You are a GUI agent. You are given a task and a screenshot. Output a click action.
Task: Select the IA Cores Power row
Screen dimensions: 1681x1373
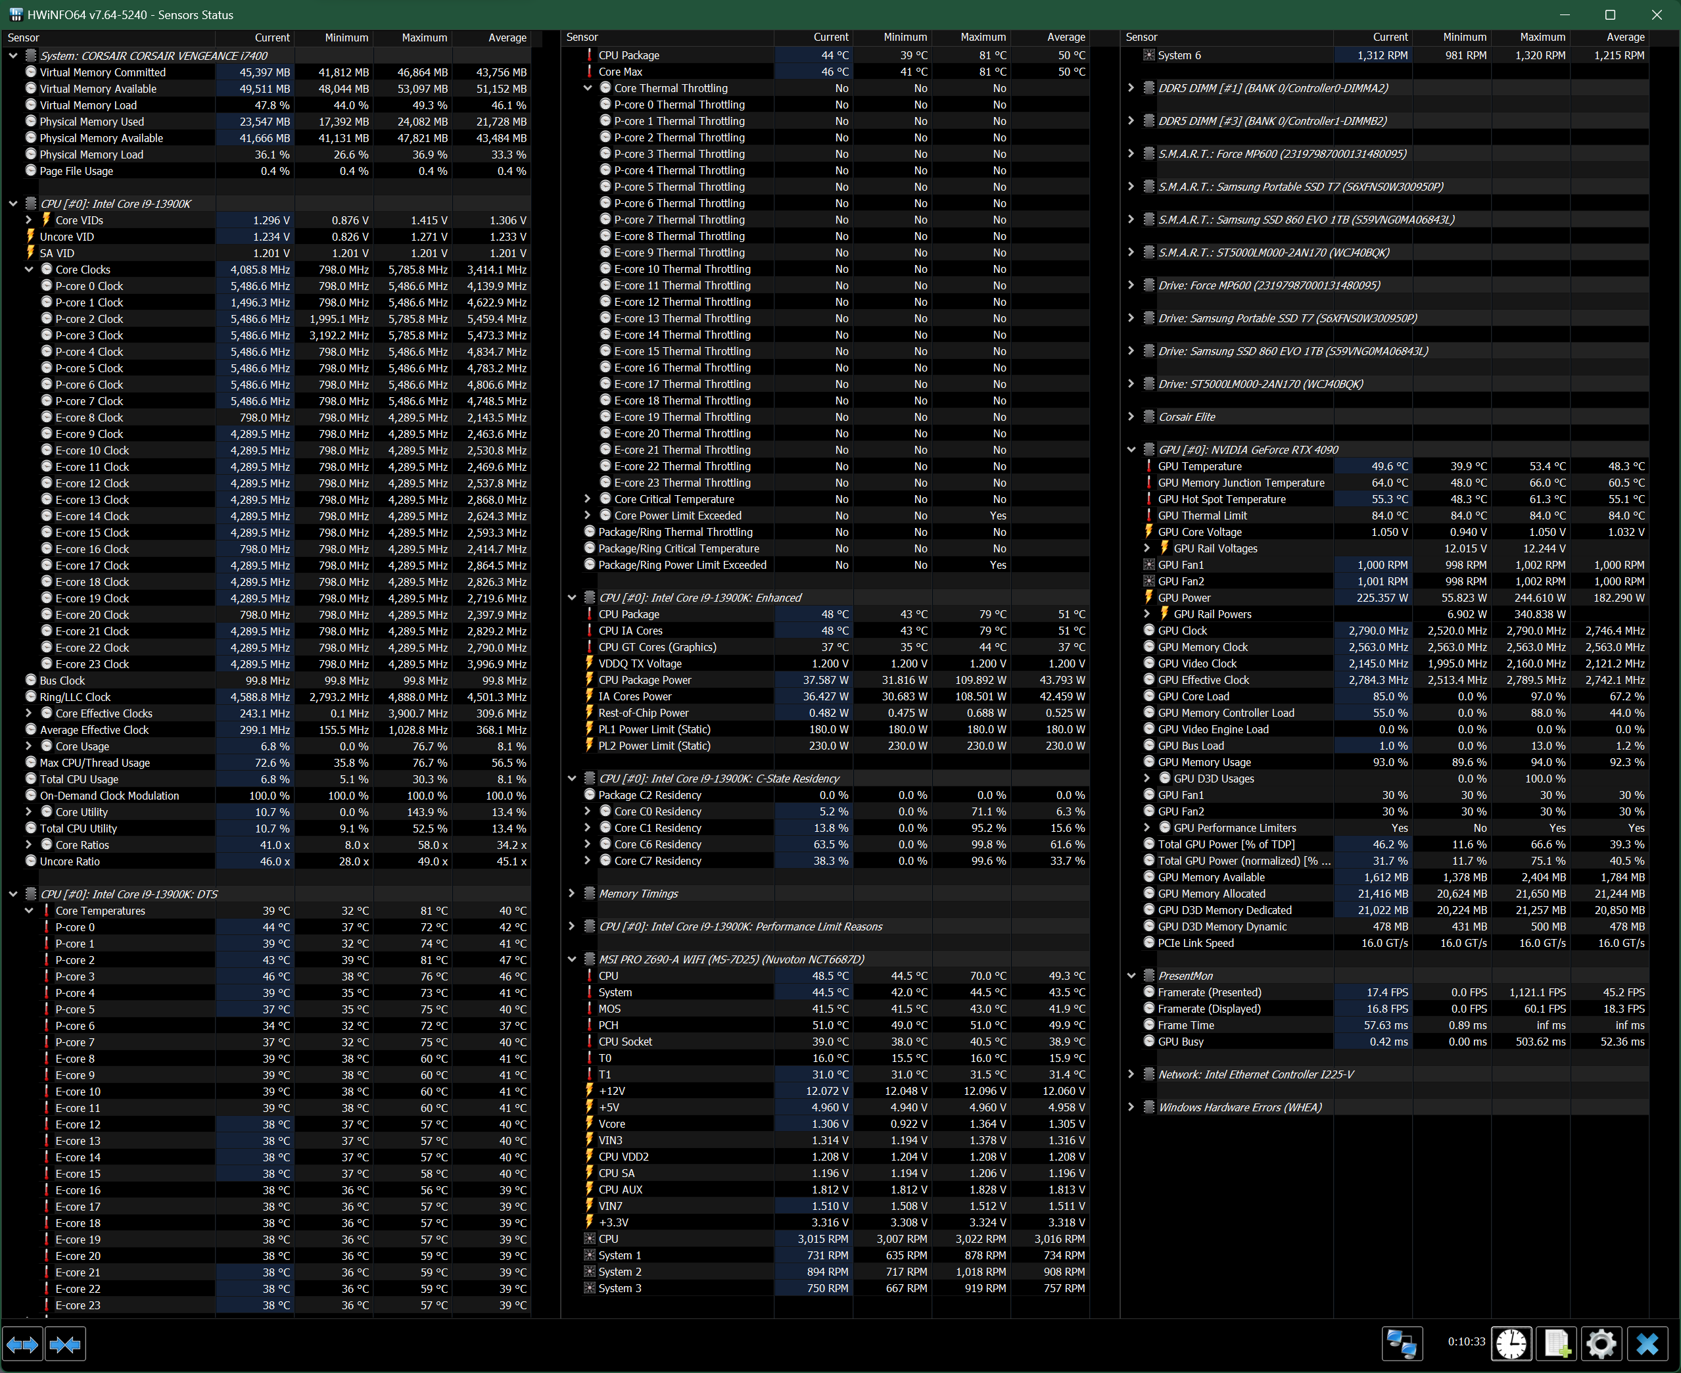(826, 697)
